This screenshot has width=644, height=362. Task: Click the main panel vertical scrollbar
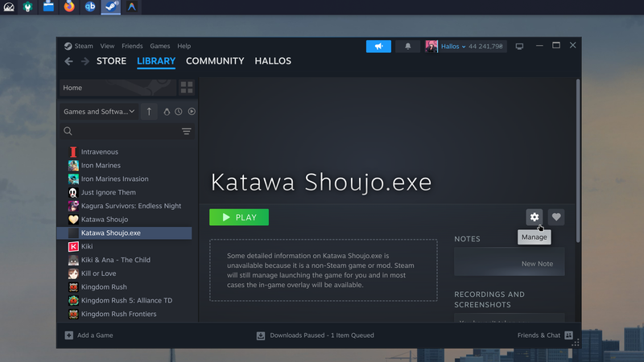point(578,160)
